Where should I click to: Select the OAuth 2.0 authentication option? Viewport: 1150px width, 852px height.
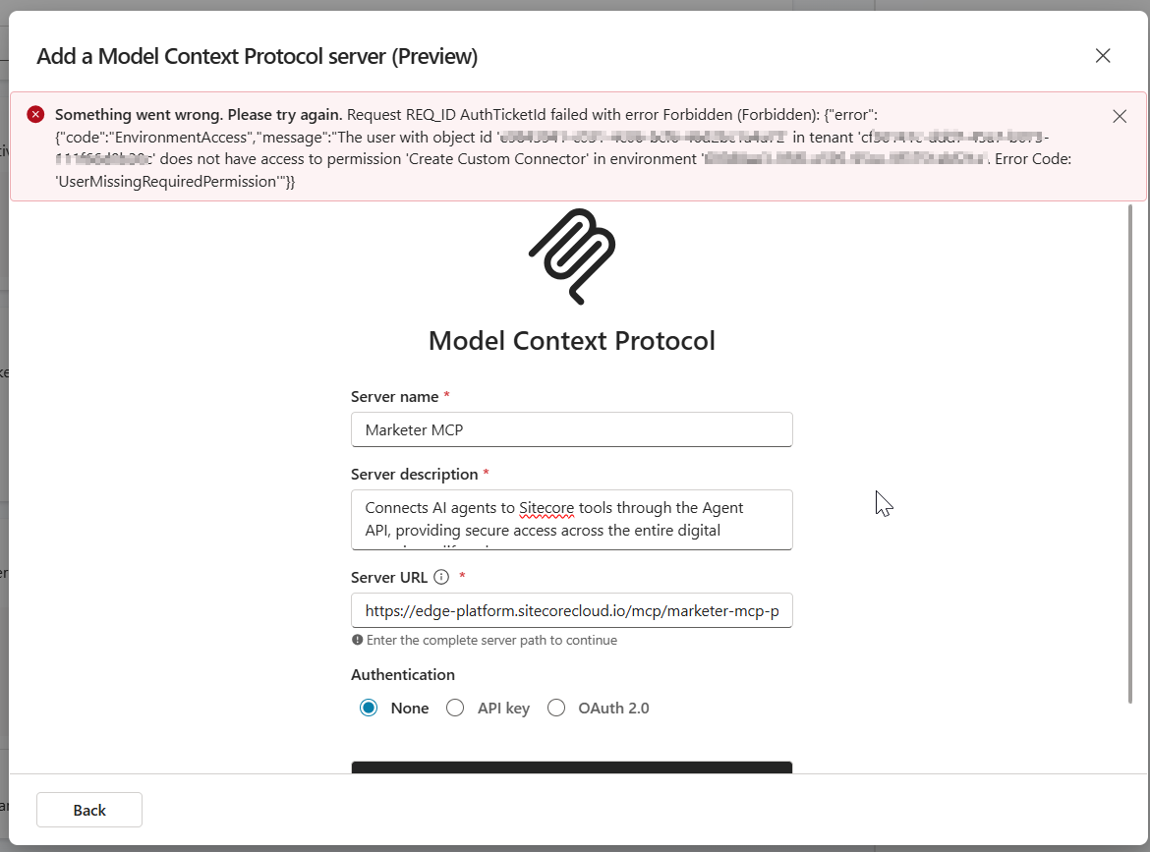pyautogui.click(x=556, y=708)
